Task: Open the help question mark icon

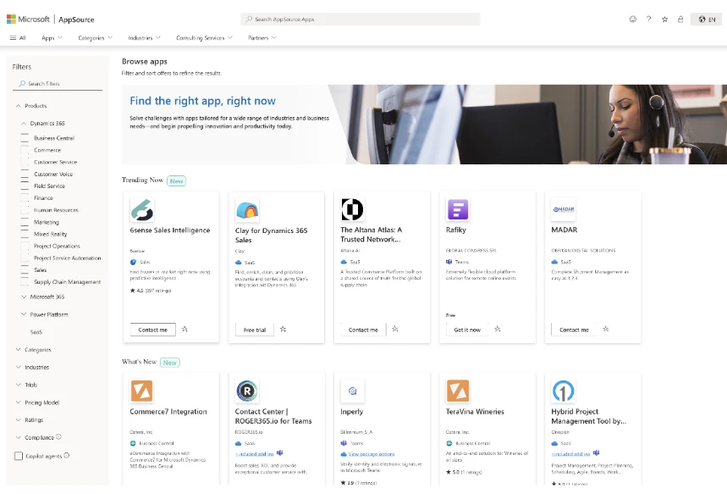Action: [x=649, y=19]
